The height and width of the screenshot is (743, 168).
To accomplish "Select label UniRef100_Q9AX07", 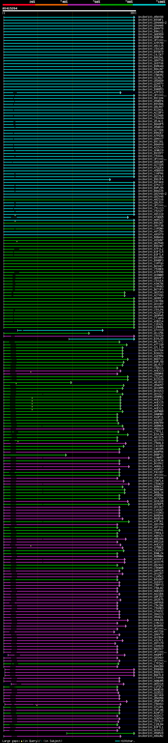I will 151,139.
